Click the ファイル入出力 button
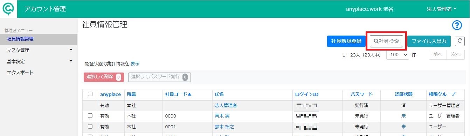Screen dimensions: 470x136 point(429,41)
